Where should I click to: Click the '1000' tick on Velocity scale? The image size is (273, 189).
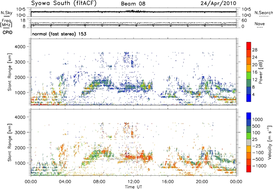pos(258,119)
